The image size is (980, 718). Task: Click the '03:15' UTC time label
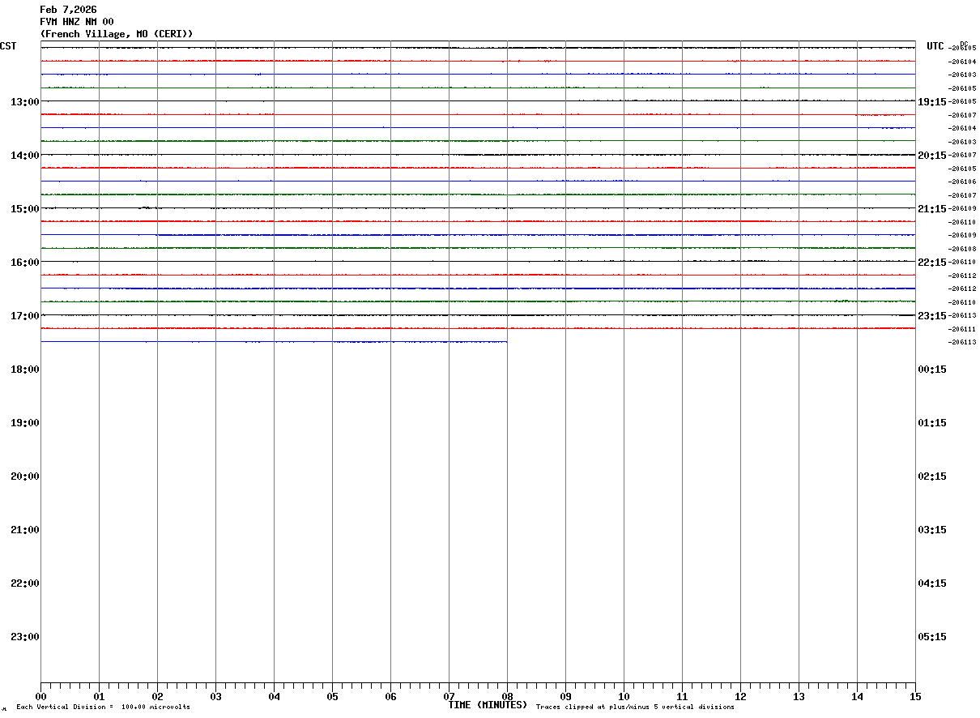pos(932,529)
